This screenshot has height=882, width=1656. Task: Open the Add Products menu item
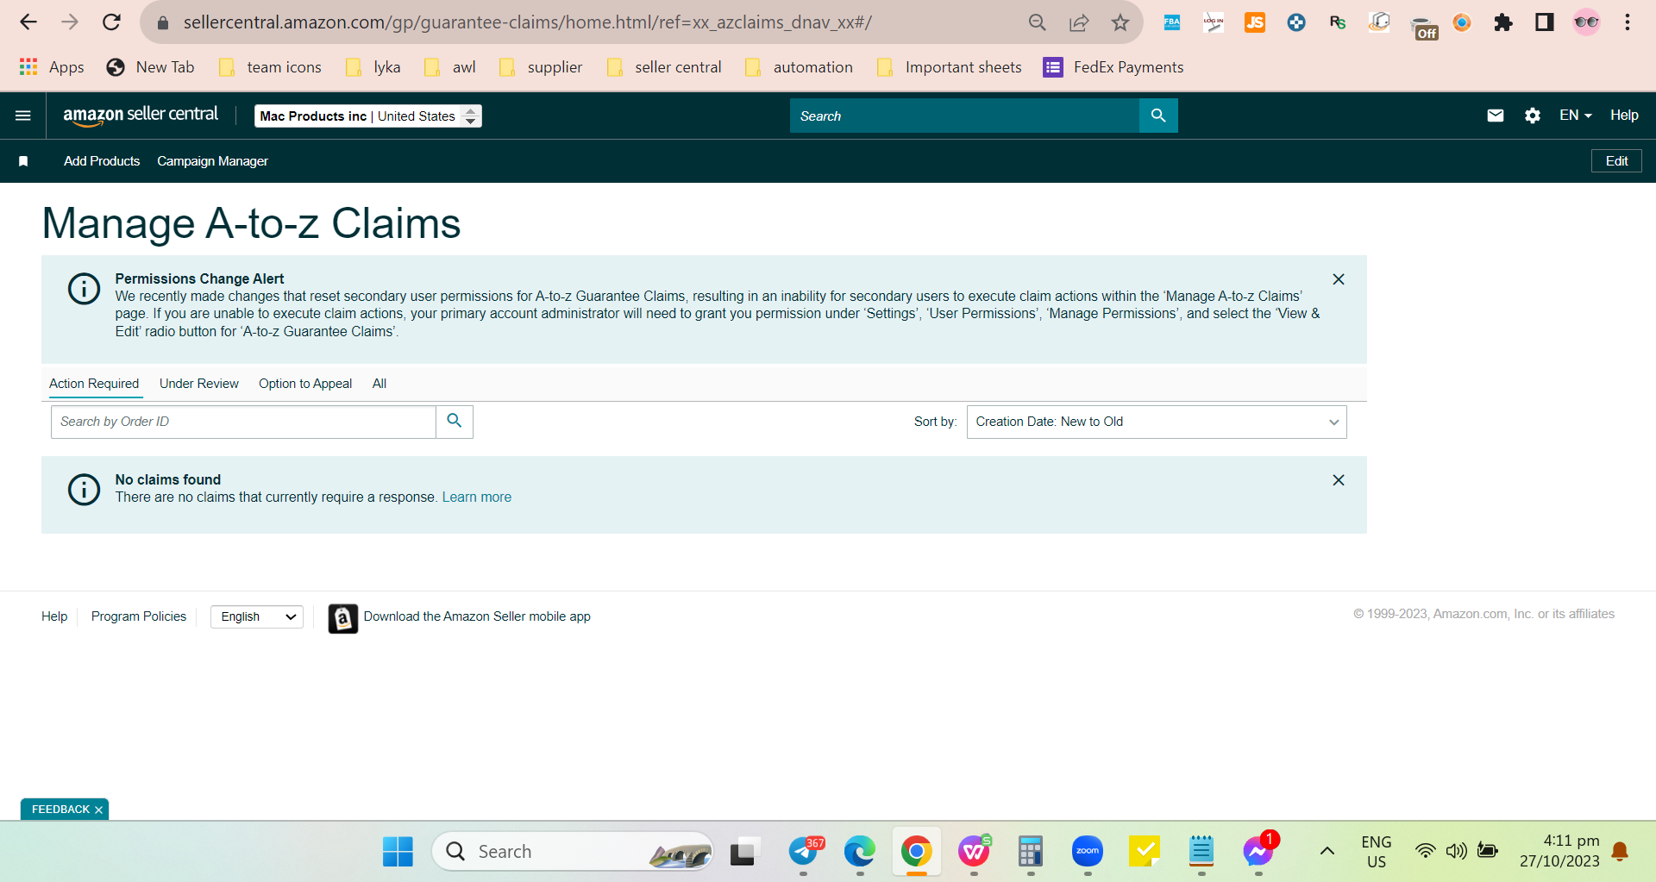coord(102,161)
